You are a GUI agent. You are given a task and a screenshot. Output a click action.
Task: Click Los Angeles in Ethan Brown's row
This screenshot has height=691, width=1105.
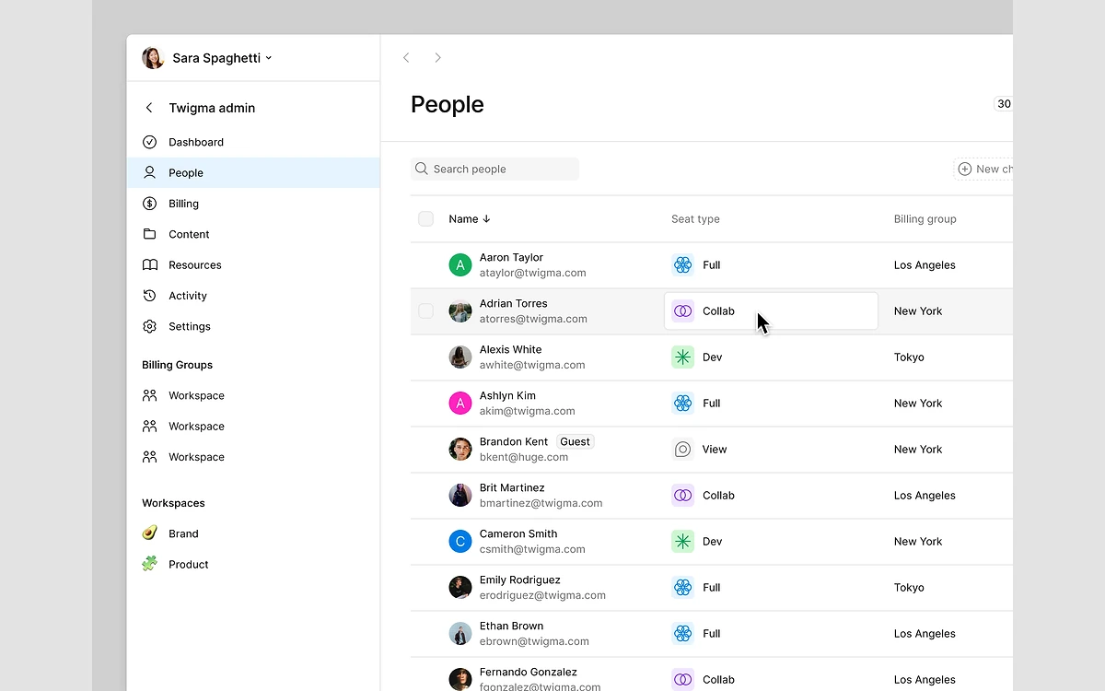pyautogui.click(x=925, y=634)
